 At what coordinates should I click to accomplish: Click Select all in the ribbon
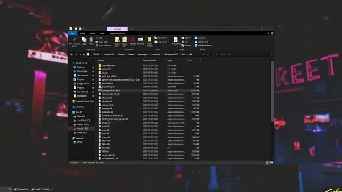[x=200, y=38]
